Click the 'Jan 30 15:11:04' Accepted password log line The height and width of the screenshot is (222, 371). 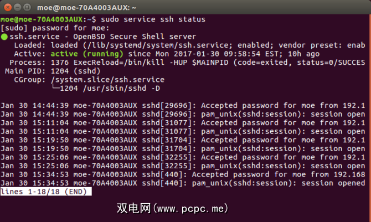[183, 123]
